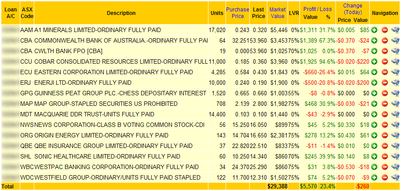Click the Market Value column header link

[x=277, y=13]
